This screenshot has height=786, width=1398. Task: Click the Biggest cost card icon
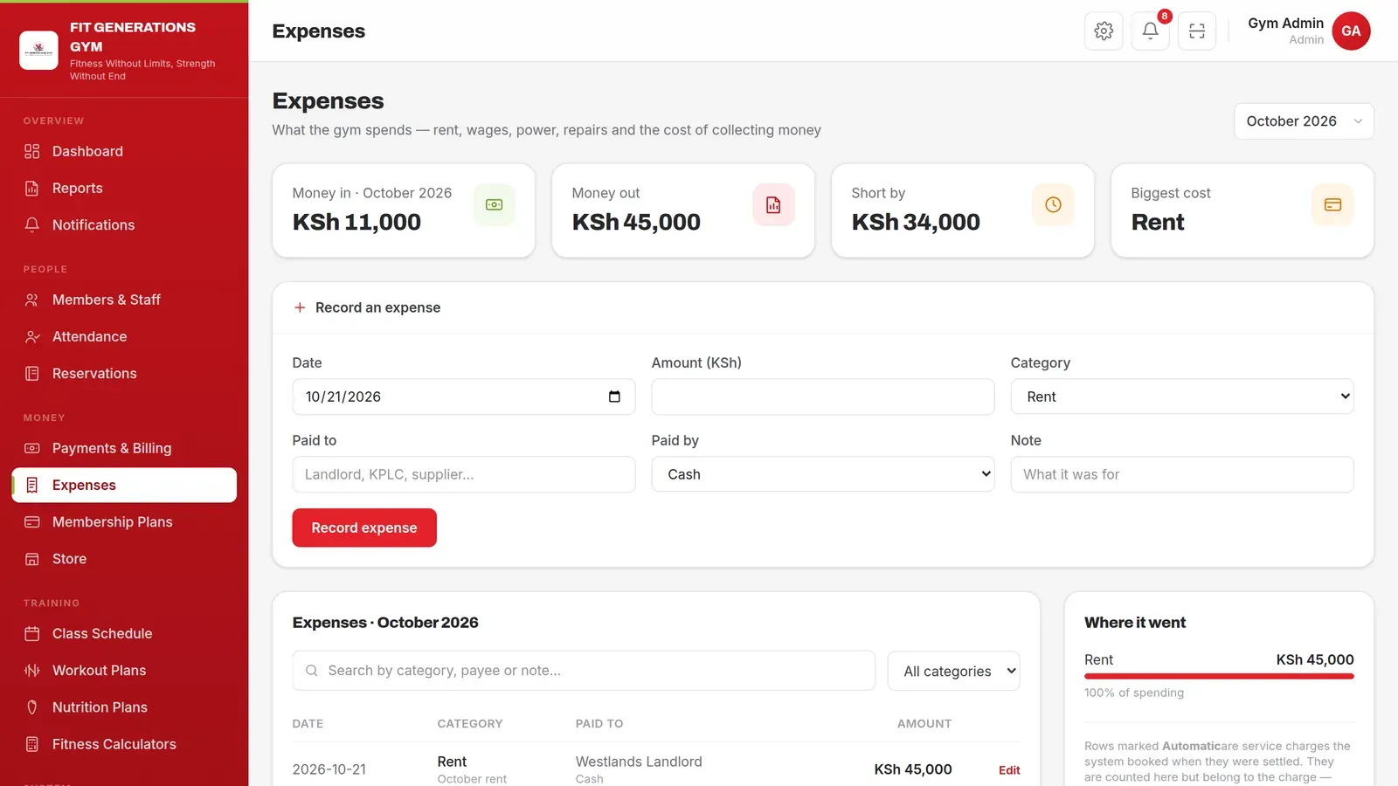1332,204
